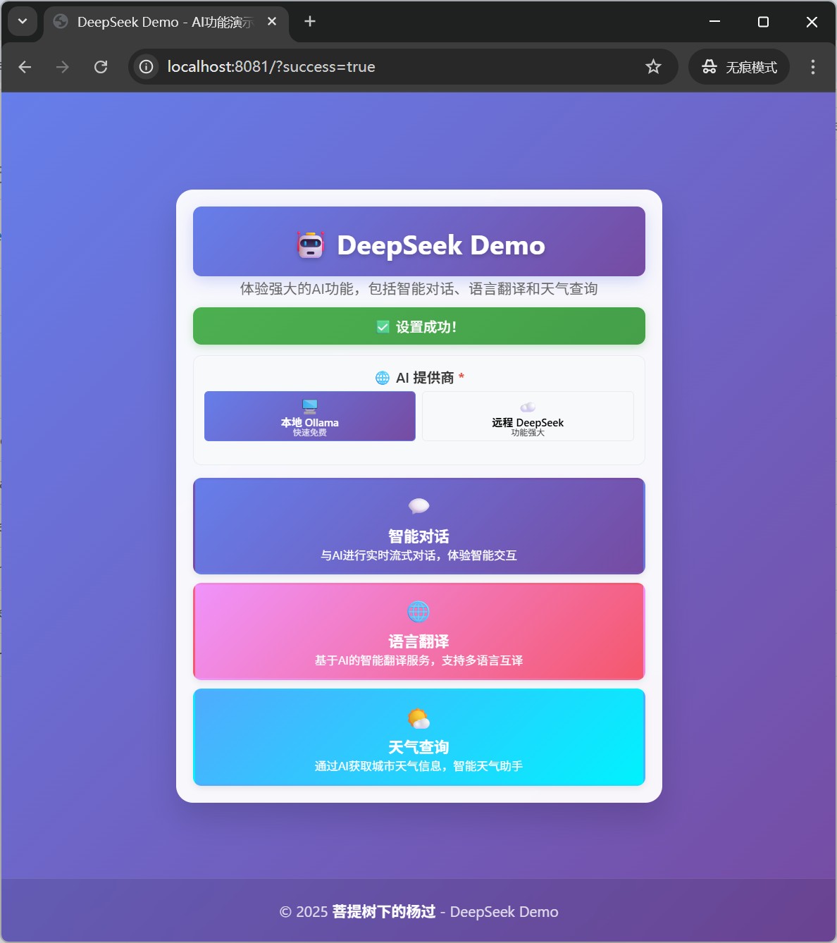Click the DeepSeek Demo header title

point(441,245)
